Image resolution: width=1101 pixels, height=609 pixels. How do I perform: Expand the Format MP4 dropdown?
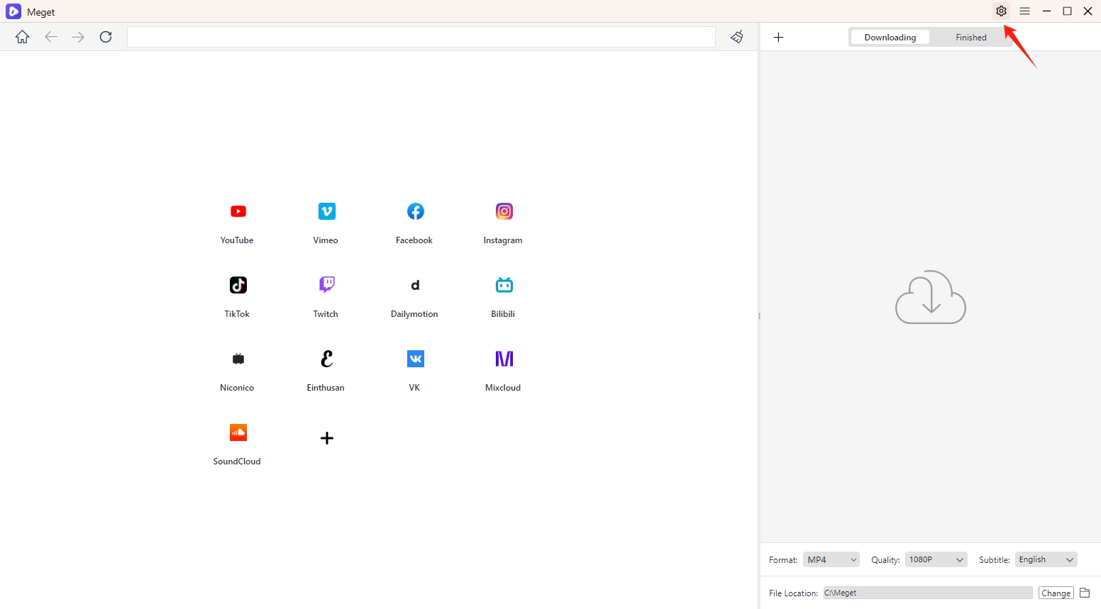831,559
